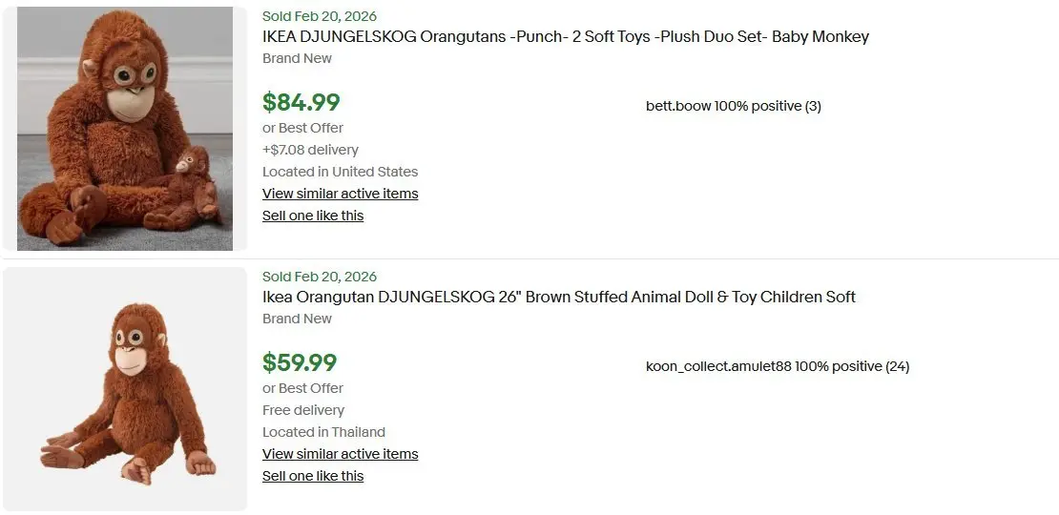Click "Sell one like this" for the $84.99 item
1059x515 pixels.
(x=313, y=216)
